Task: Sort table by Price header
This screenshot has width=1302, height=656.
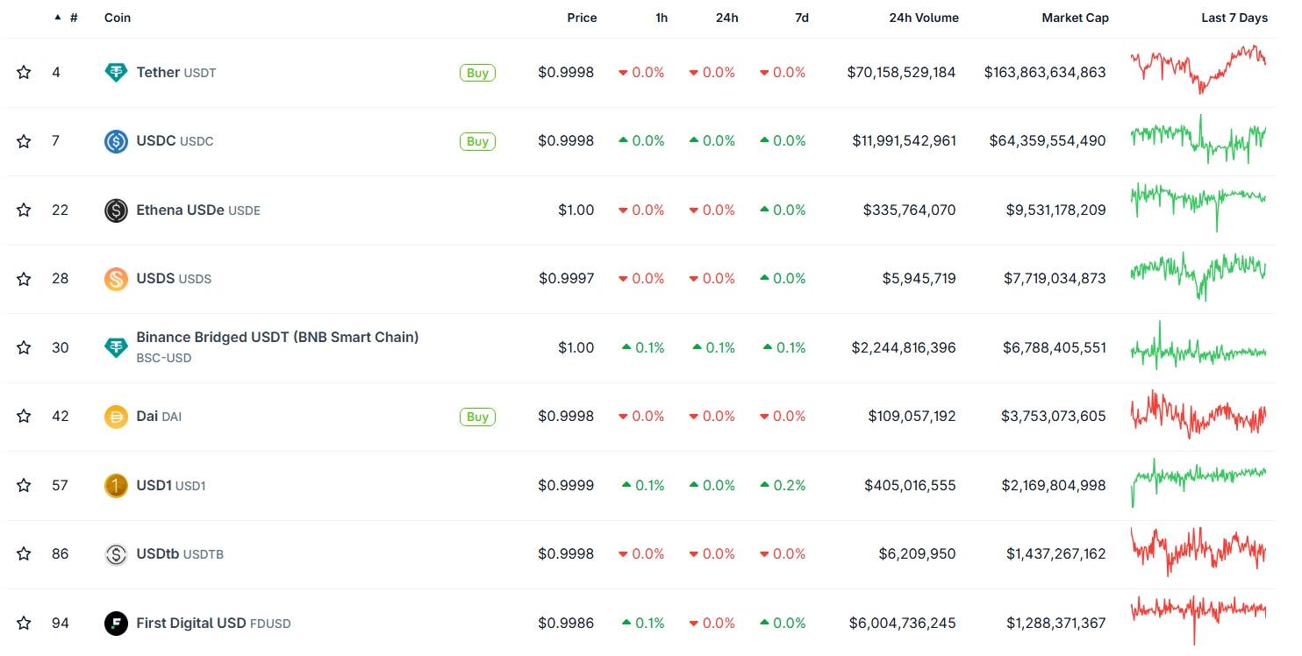Action: (x=582, y=18)
